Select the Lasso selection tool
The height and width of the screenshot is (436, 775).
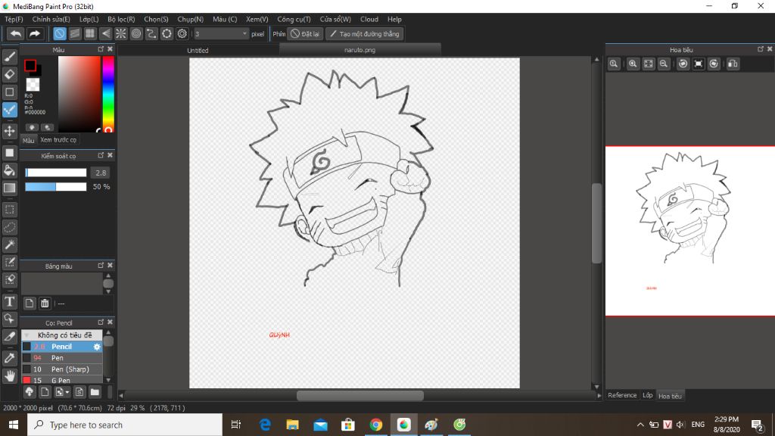click(x=9, y=227)
